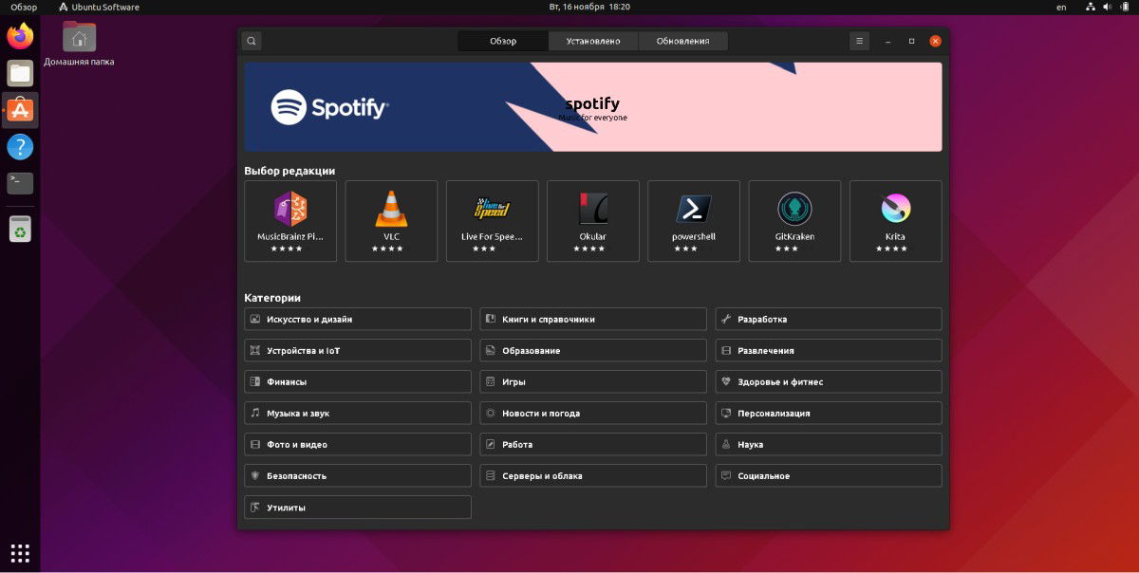Open the Trash in the dock
The width and height of the screenshot is (1139, 573).
[20, 229]
